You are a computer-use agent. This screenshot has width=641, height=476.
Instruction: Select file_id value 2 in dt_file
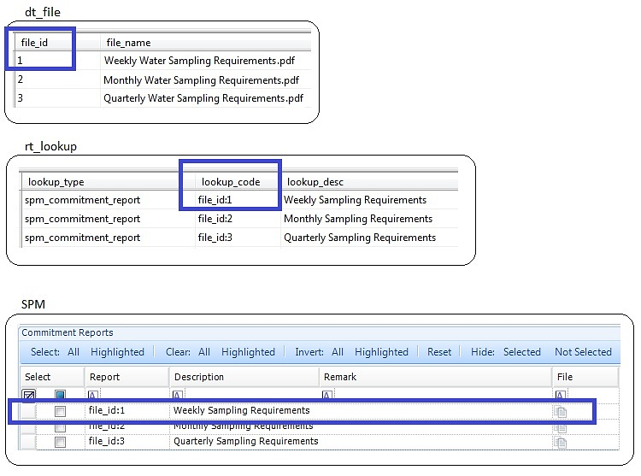20,79
